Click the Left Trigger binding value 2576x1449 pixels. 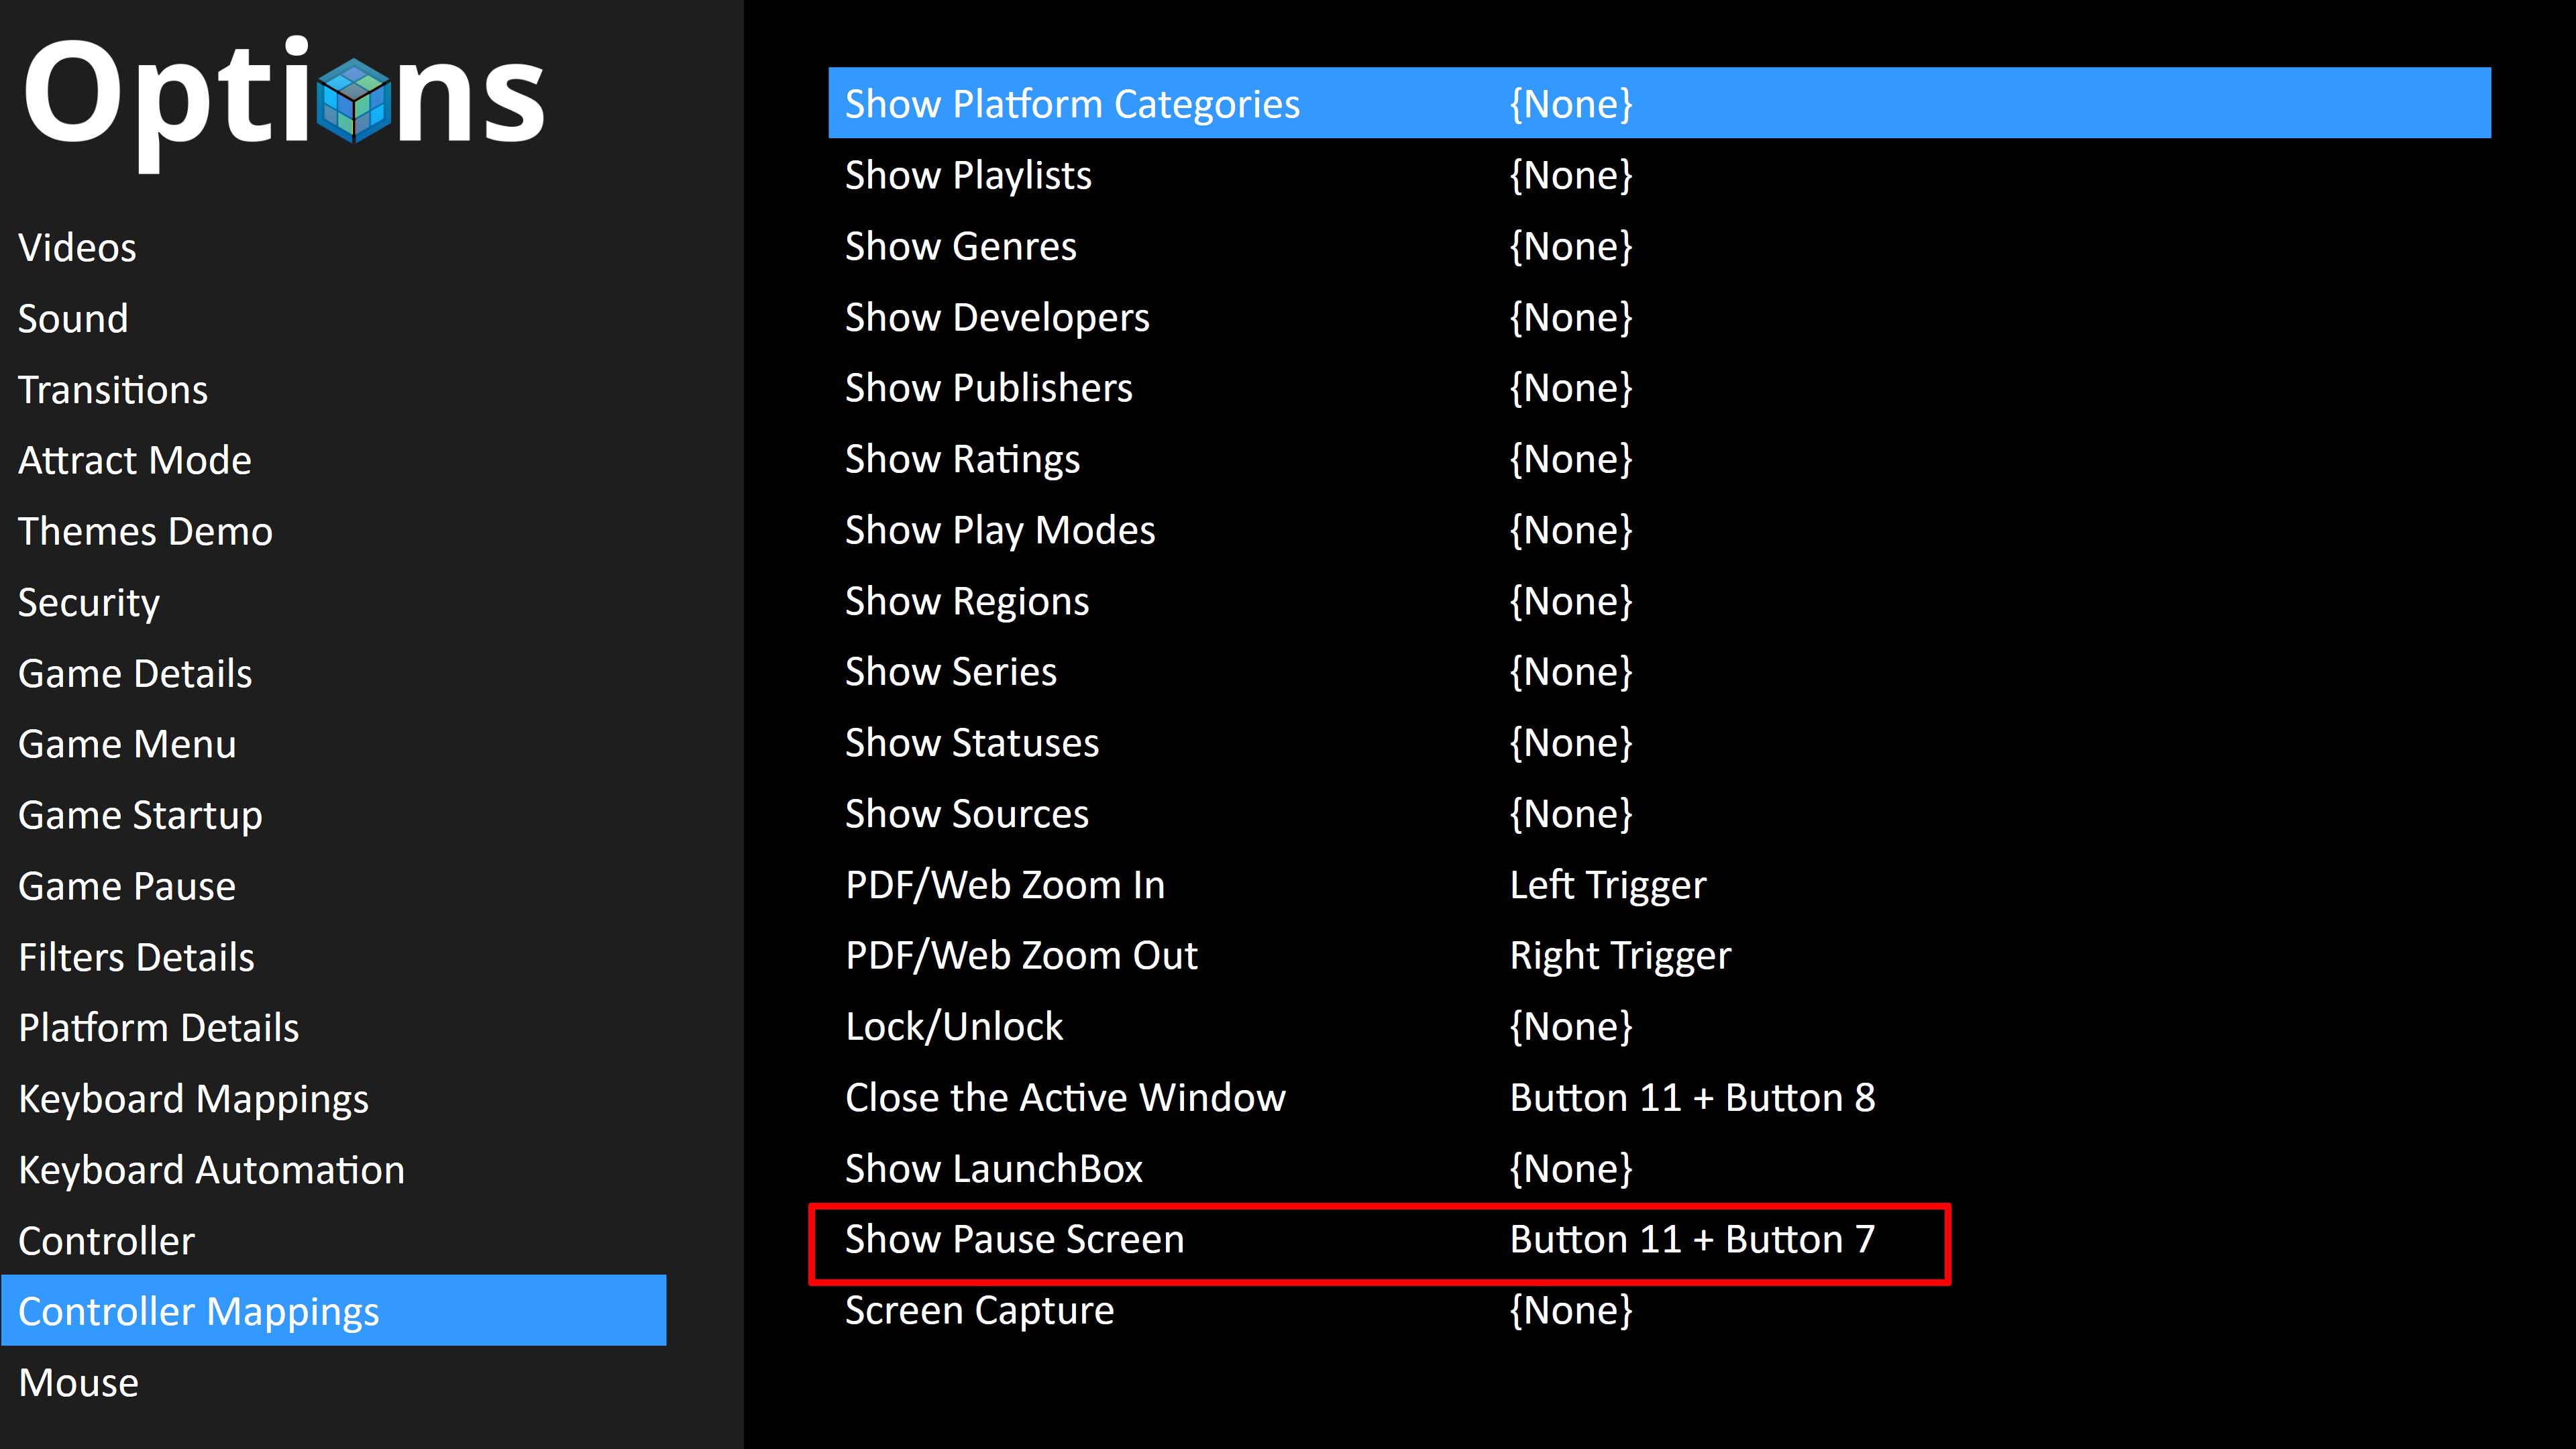pos(1608,886)
